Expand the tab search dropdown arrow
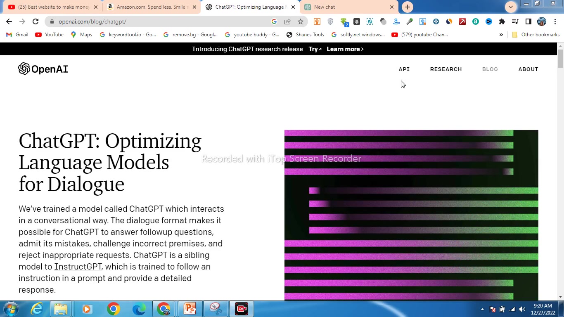 [511, 7]
